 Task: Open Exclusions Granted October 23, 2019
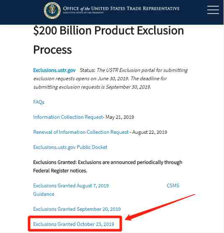(x=74, y=224)
